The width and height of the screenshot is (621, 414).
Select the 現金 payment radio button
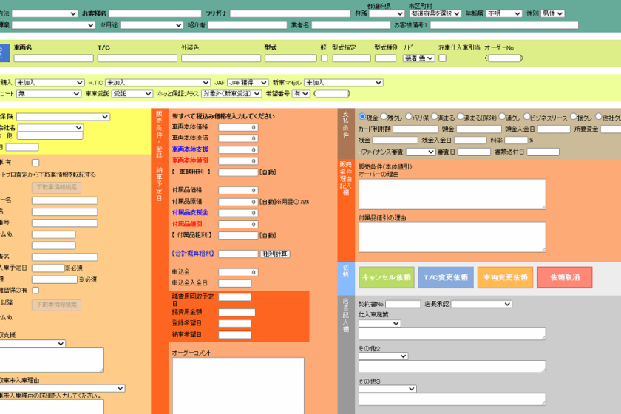(x=362, y=117)
